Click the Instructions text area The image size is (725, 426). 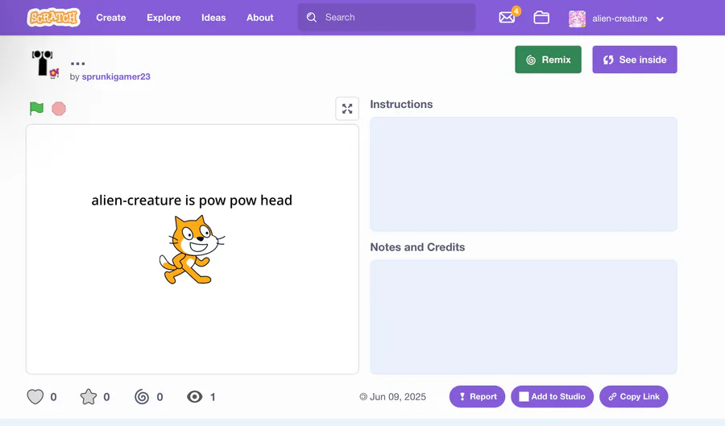524,174
